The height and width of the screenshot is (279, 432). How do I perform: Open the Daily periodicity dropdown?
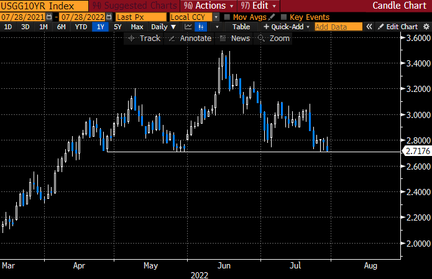[163, 27]
